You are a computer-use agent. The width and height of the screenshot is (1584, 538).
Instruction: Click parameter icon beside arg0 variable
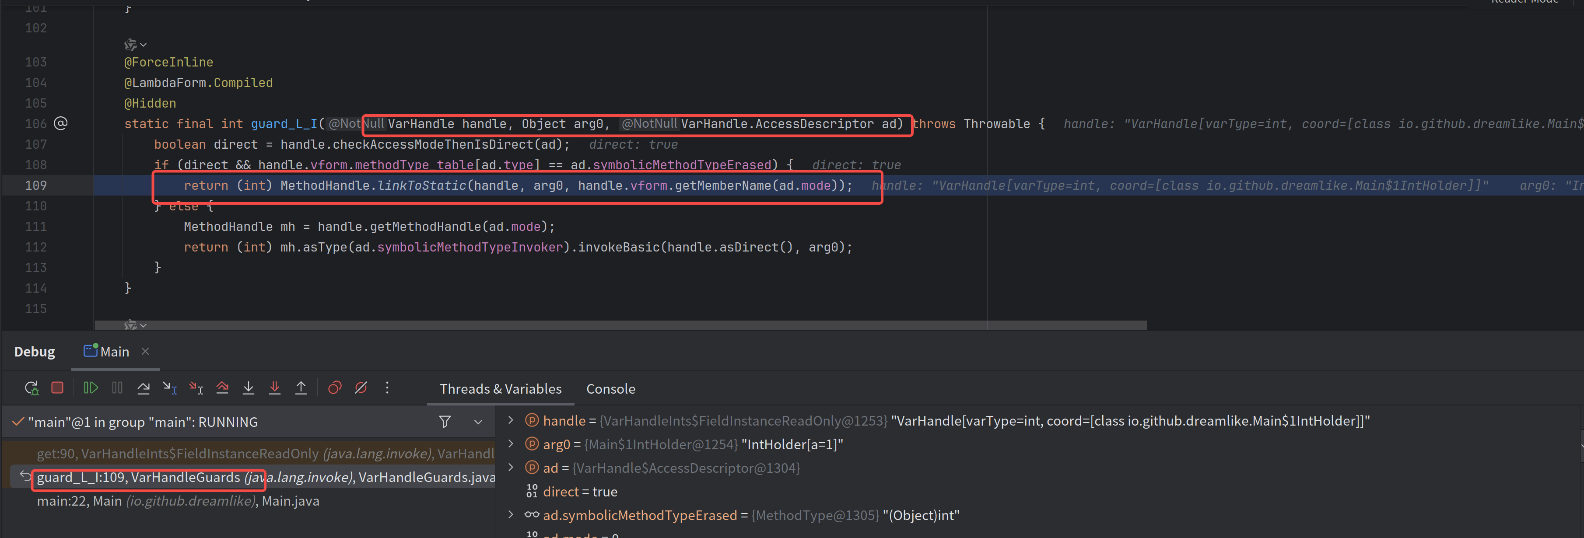coord(532,444)
